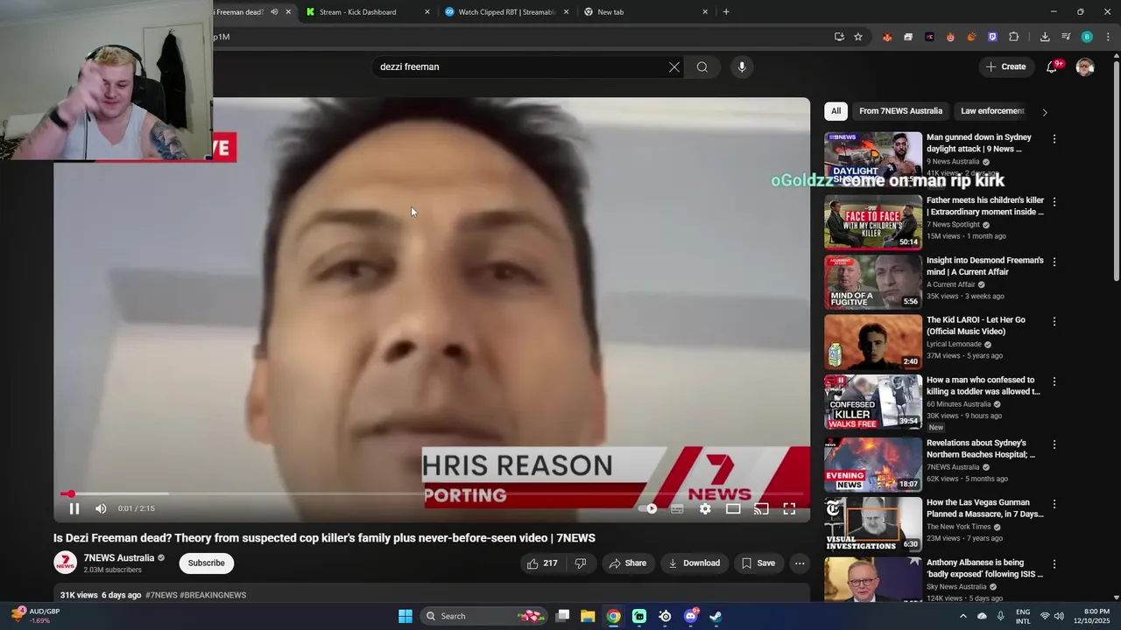Open 'Revelations about Sydney's Northern Beaches Hospital'
1121x630 pixels.
click(x=873, y=464)
